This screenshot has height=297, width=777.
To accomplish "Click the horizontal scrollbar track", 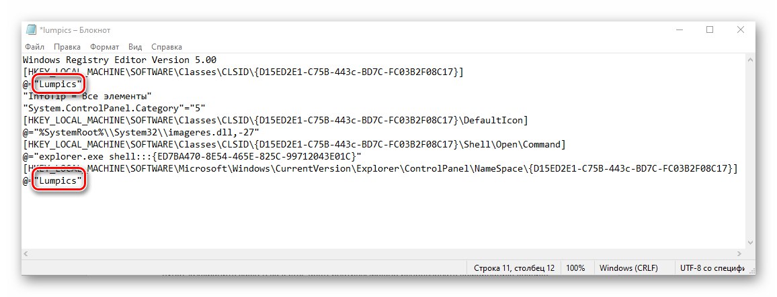I will (x=383, y=253).
